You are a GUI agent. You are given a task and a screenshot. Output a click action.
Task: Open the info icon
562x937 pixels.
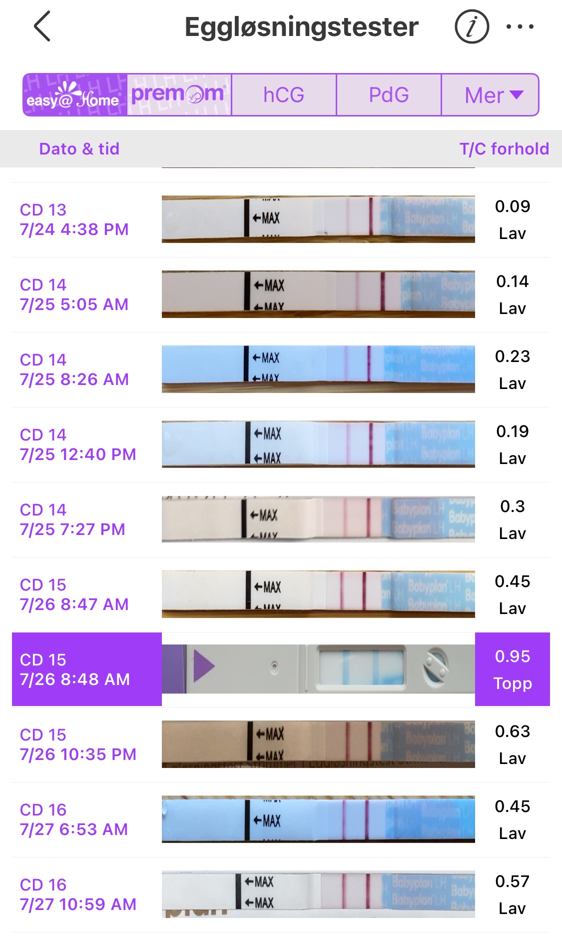(471, 26)
